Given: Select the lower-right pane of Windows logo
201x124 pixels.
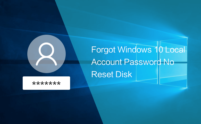Looking at the screenshot, I should [x=173, y=75].
